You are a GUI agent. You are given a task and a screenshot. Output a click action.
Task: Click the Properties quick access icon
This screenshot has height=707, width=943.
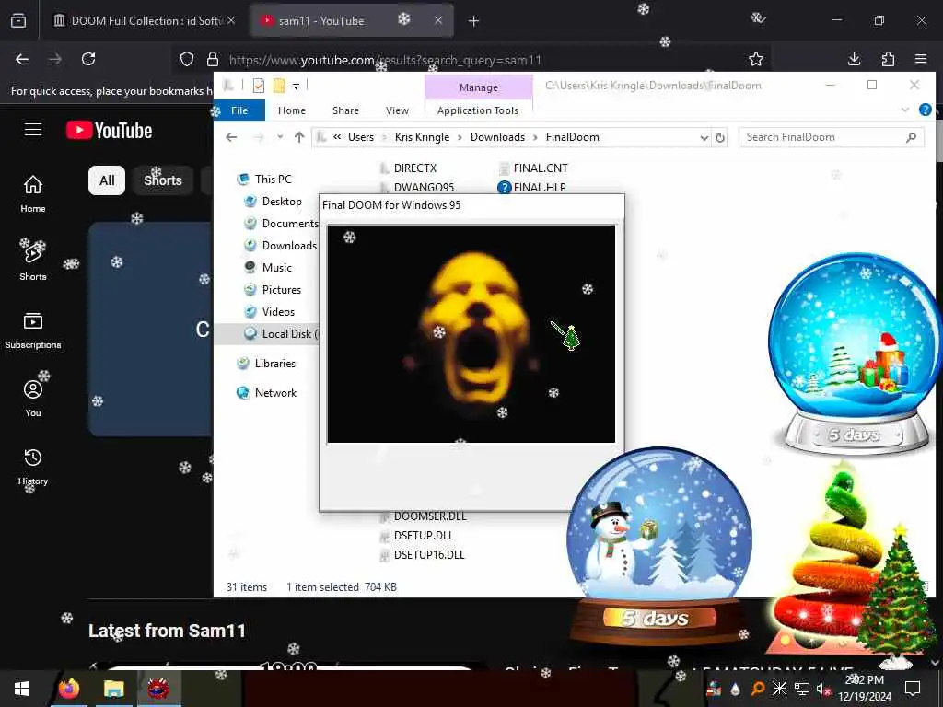click(259, 86)
